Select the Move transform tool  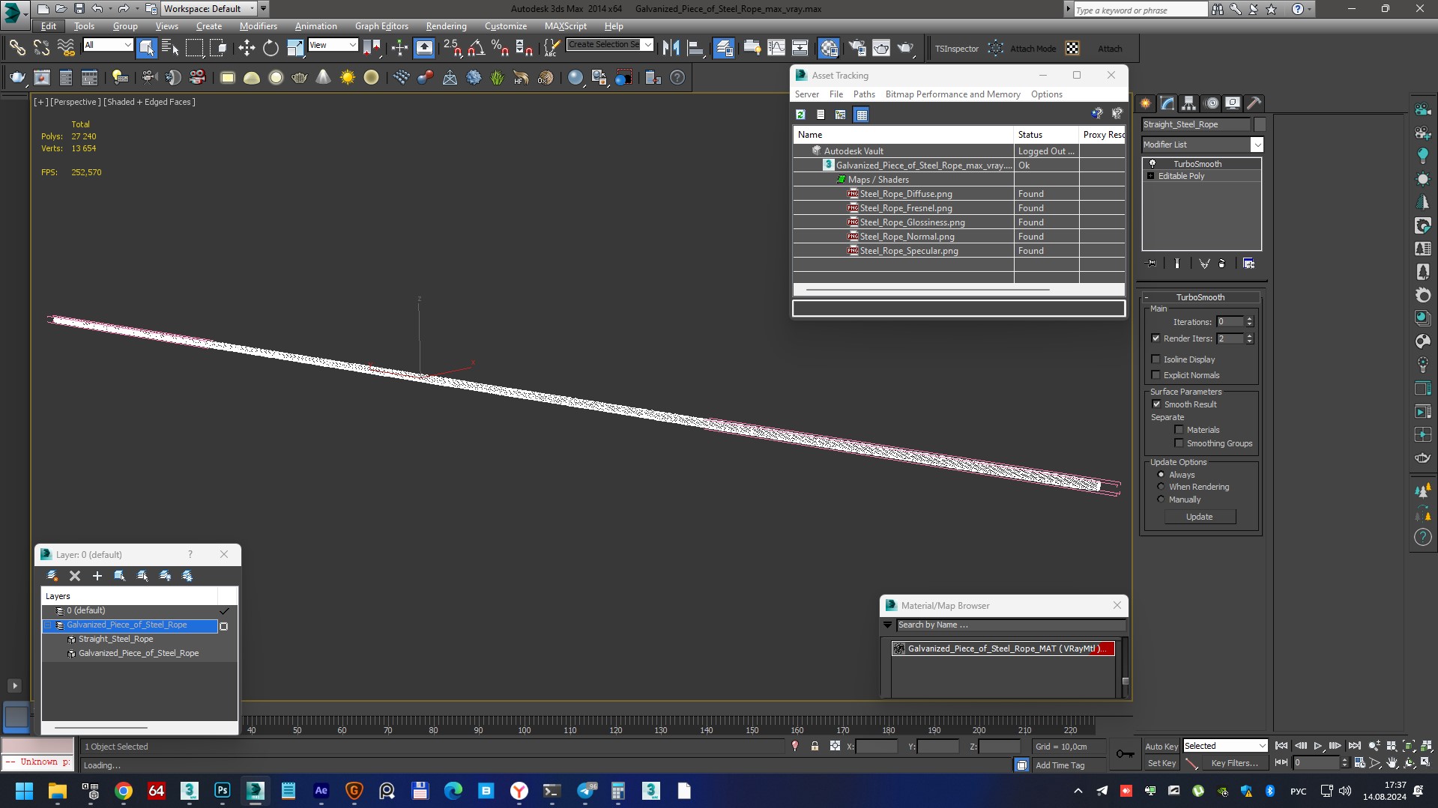click(x=247, y=49)
